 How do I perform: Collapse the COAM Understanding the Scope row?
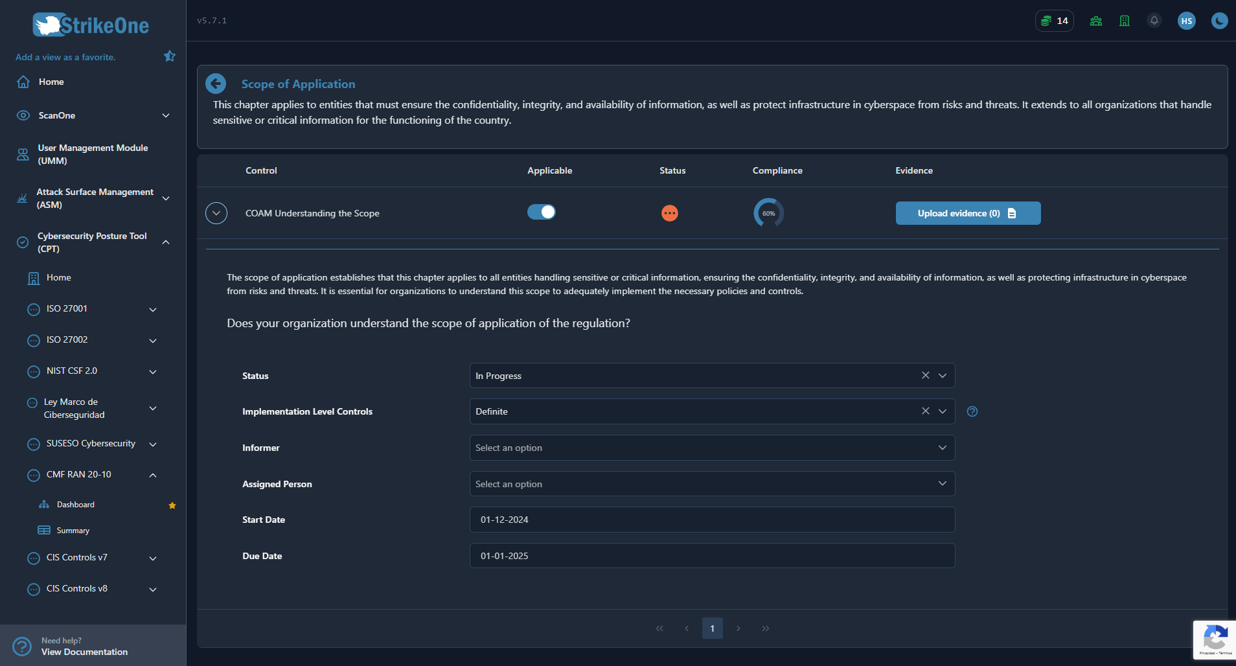click(216, 213)
